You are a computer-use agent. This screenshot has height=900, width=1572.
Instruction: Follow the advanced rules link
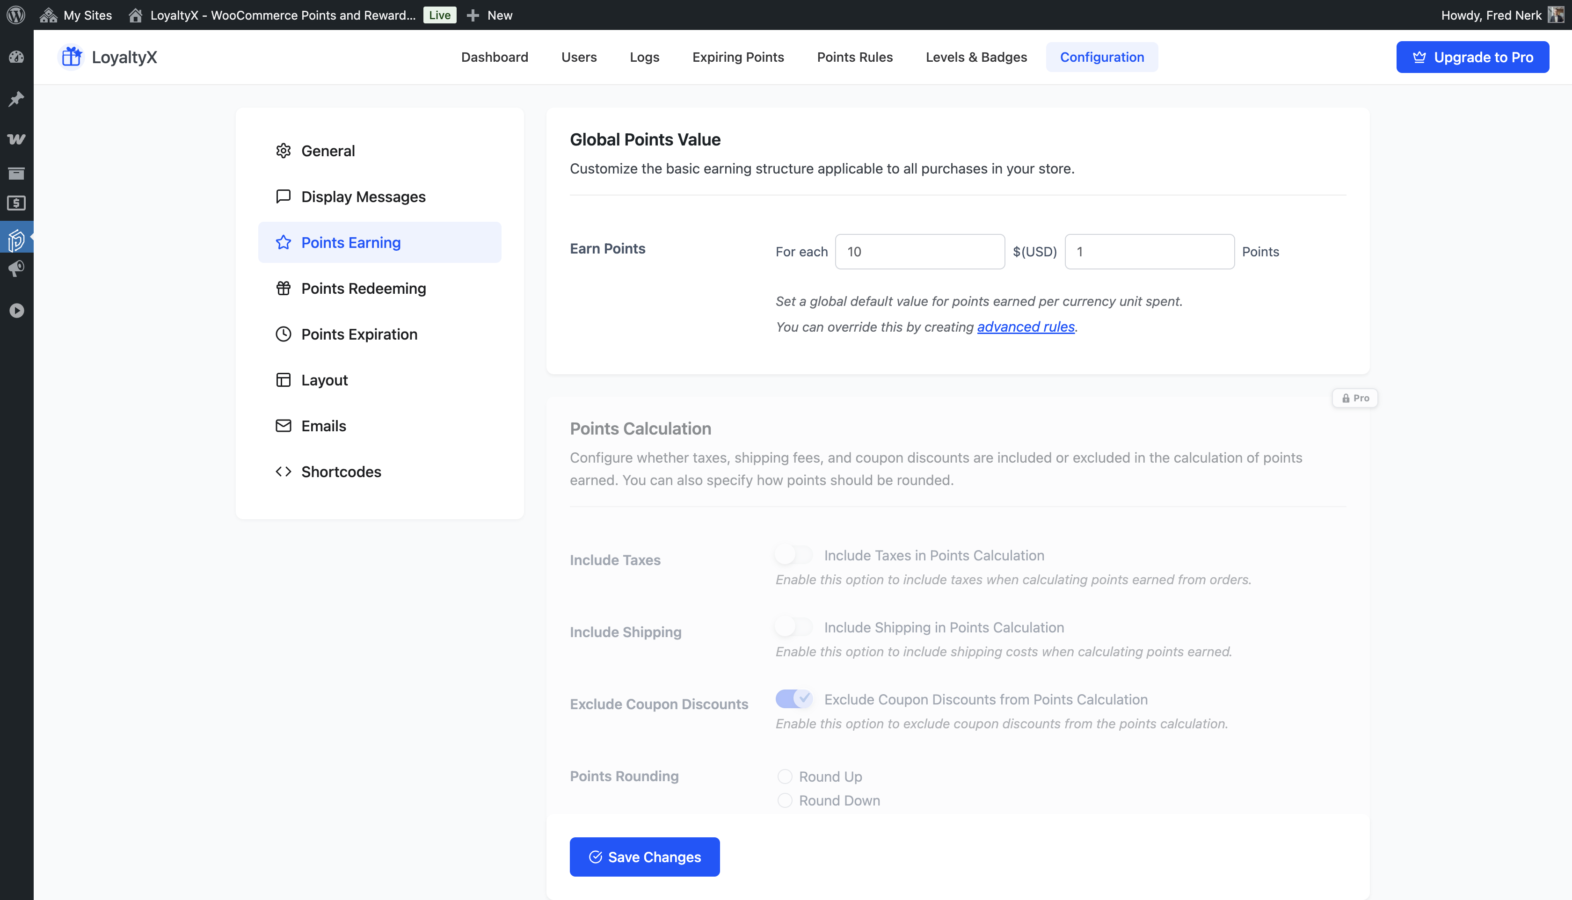1026,327
